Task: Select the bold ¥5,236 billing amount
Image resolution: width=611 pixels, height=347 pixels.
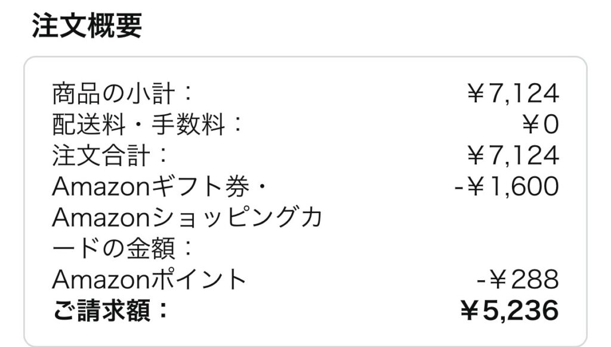Action: point(509,310)
